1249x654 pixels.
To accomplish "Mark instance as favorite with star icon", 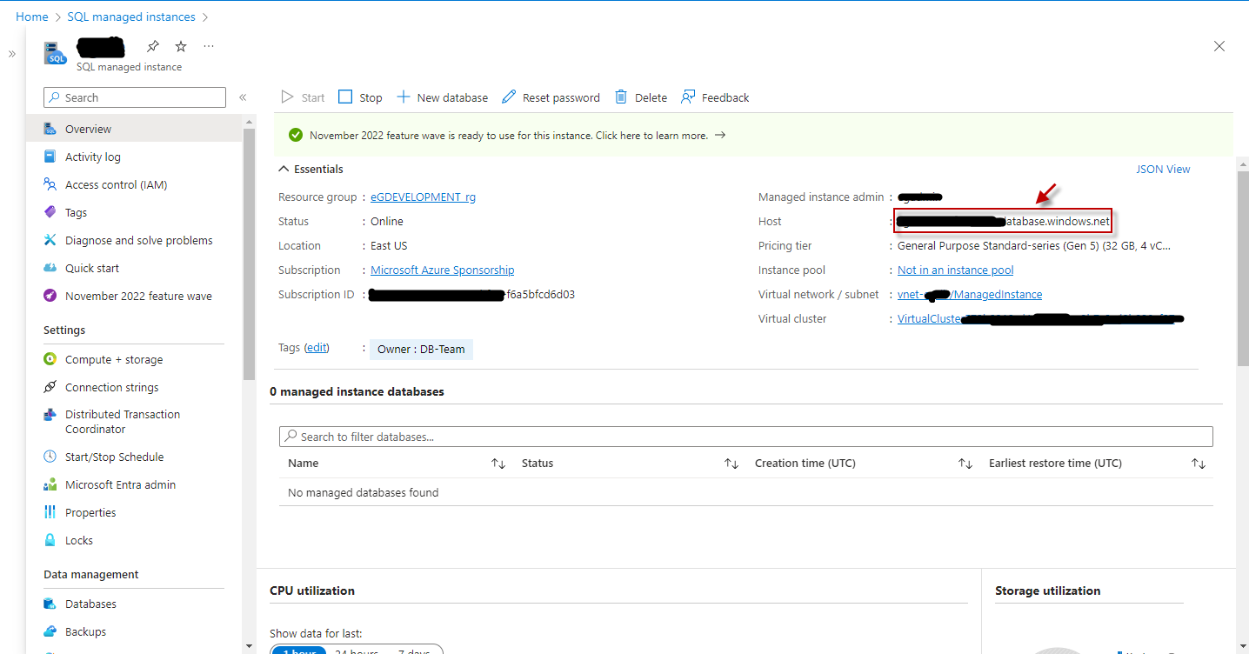I will 181,46.
